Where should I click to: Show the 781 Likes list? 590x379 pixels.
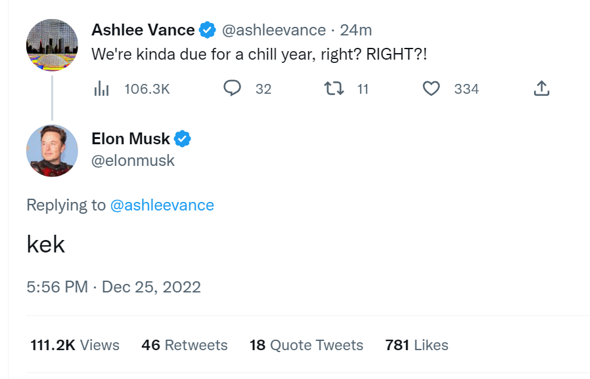(417, 345)
